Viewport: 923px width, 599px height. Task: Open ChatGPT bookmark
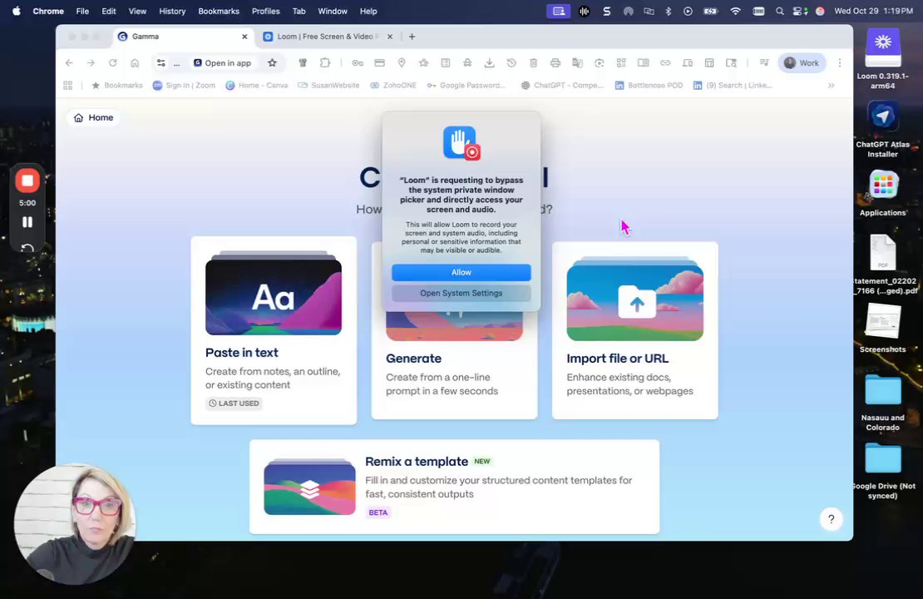[562, 86]
